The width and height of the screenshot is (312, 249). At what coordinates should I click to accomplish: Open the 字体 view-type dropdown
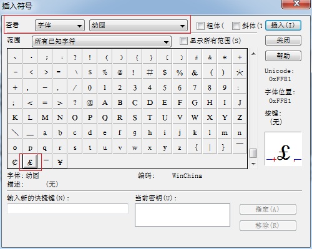click(x=60, y=26)
